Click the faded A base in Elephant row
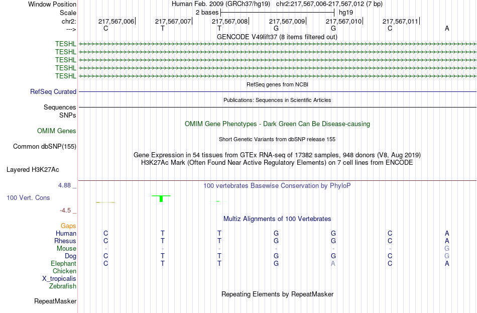This screenshot has width=477, height=313. coord(333,264)
